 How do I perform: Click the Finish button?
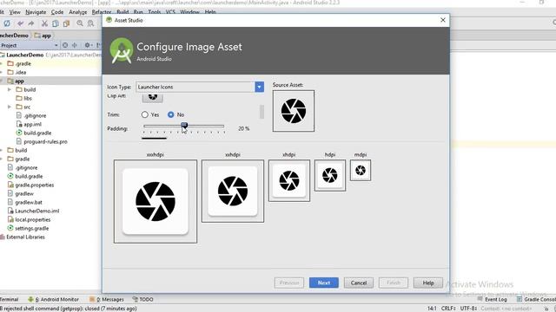coord(394,283)
